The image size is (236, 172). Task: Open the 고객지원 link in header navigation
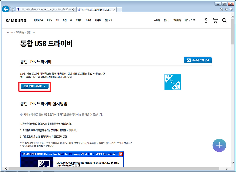(177, 20)
